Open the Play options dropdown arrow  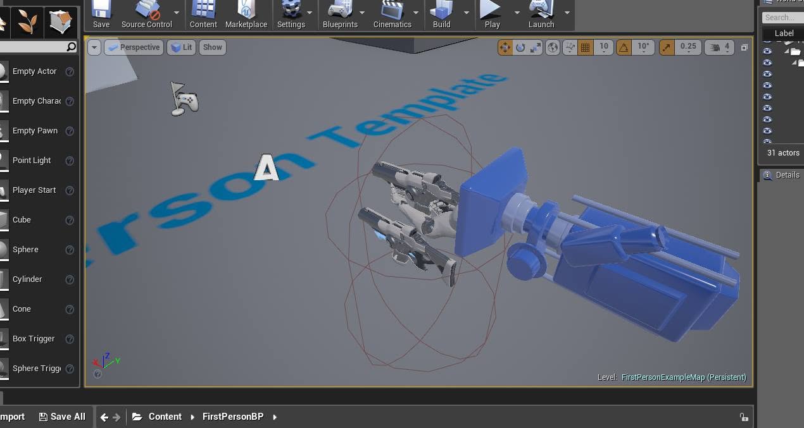pyautogui.click(x=517, y=13)
